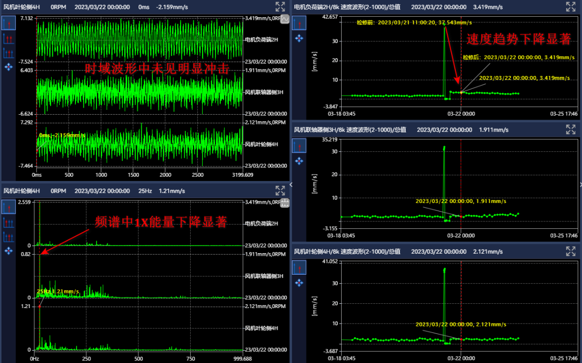Select single cursor tool in waveform panel

(9, 23)
